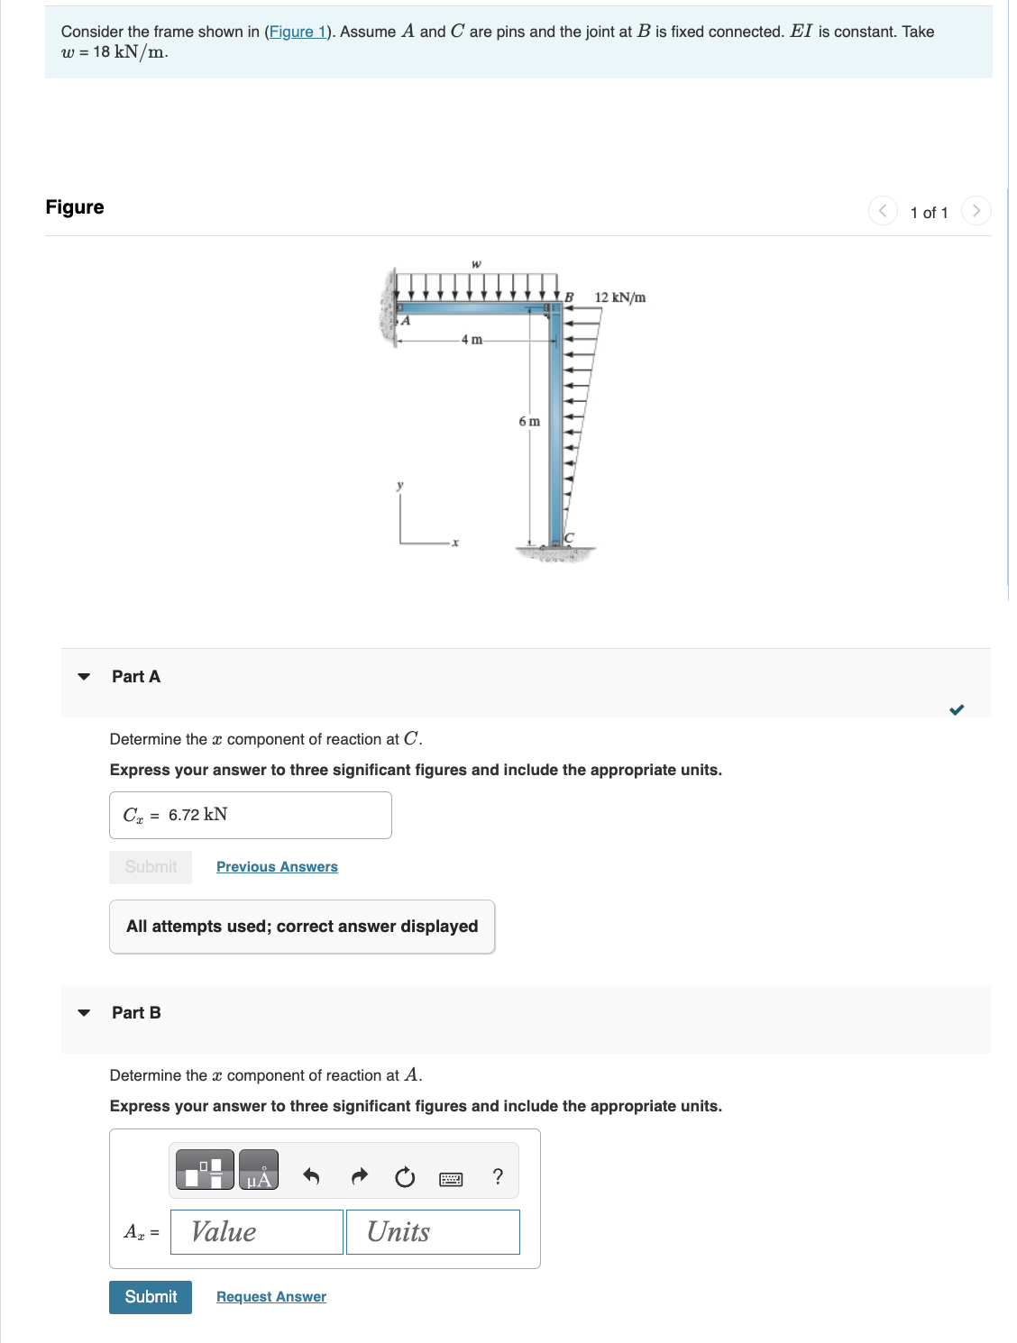1017x1343 pixels.
Task: Click the redo icon in the answer toolbar
Action: click(359, 1176)
